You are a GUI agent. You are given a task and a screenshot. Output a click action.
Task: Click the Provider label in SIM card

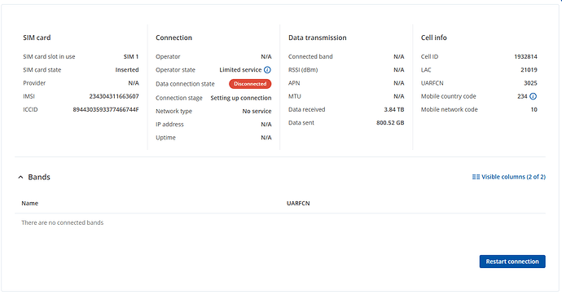pyautogui.click(x=34, y=83)
